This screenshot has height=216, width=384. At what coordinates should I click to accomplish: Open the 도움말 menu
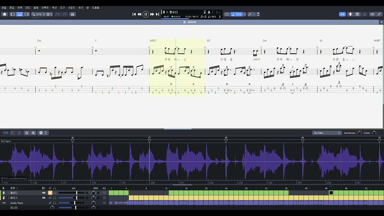[x=96, y=8]
